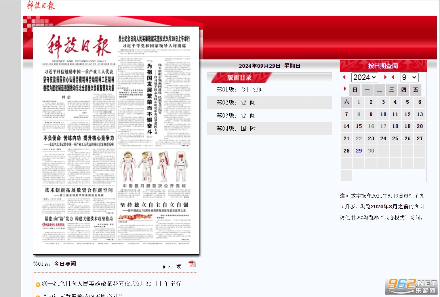Click the 坚持独立自主自立自强 headline on thumbnail
Screen dimensions: 440x297
coord(154,205)
